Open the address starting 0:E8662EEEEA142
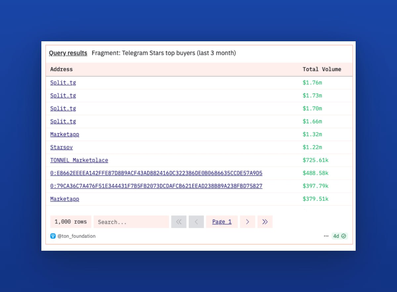 pos(156,173)
